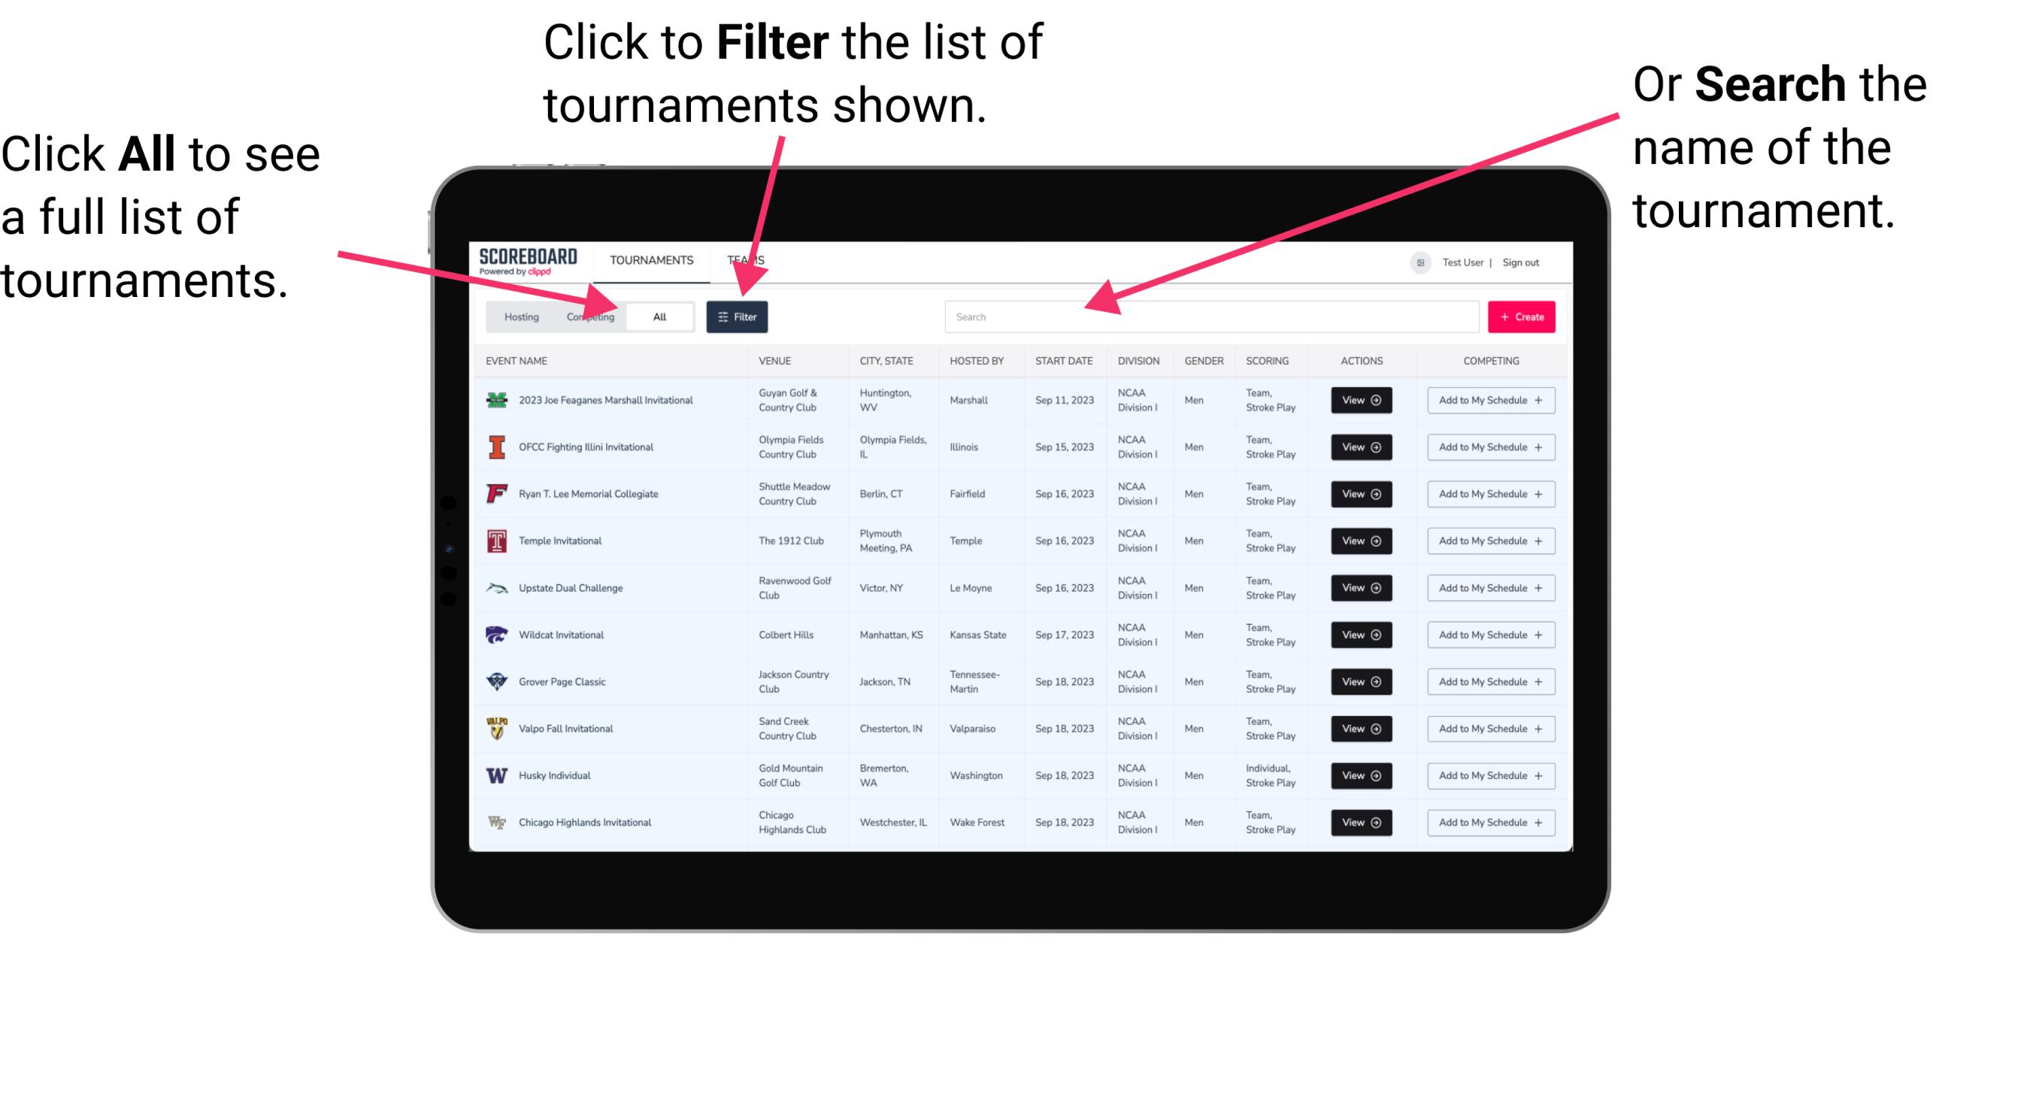Select the Competing tab filter
The width and height of the screenshot is (2039, 1097).
pos(587,316)
